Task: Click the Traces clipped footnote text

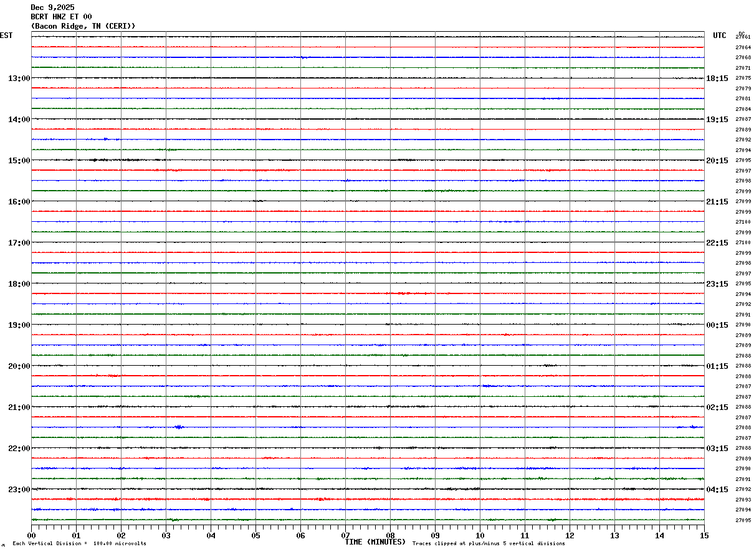Action: (489, 544)
